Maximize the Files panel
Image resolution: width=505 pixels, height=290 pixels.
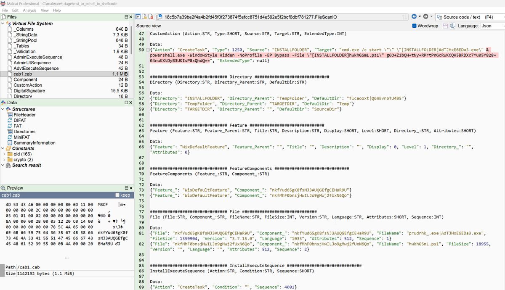click(x=126, y=17)
